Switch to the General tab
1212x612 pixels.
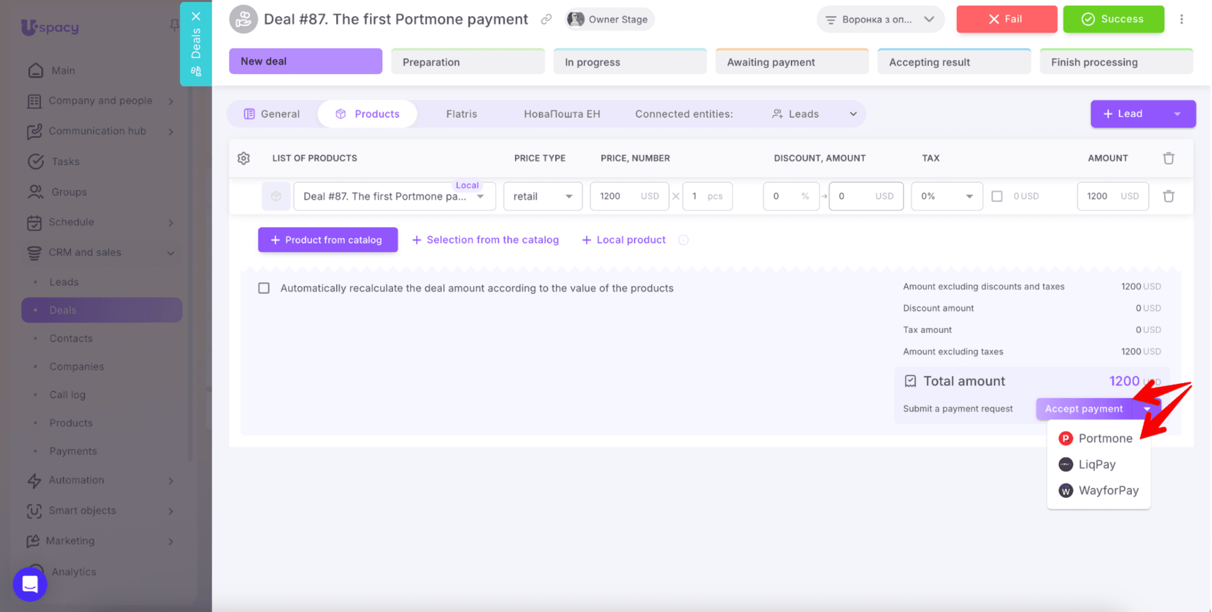[272, 114]
